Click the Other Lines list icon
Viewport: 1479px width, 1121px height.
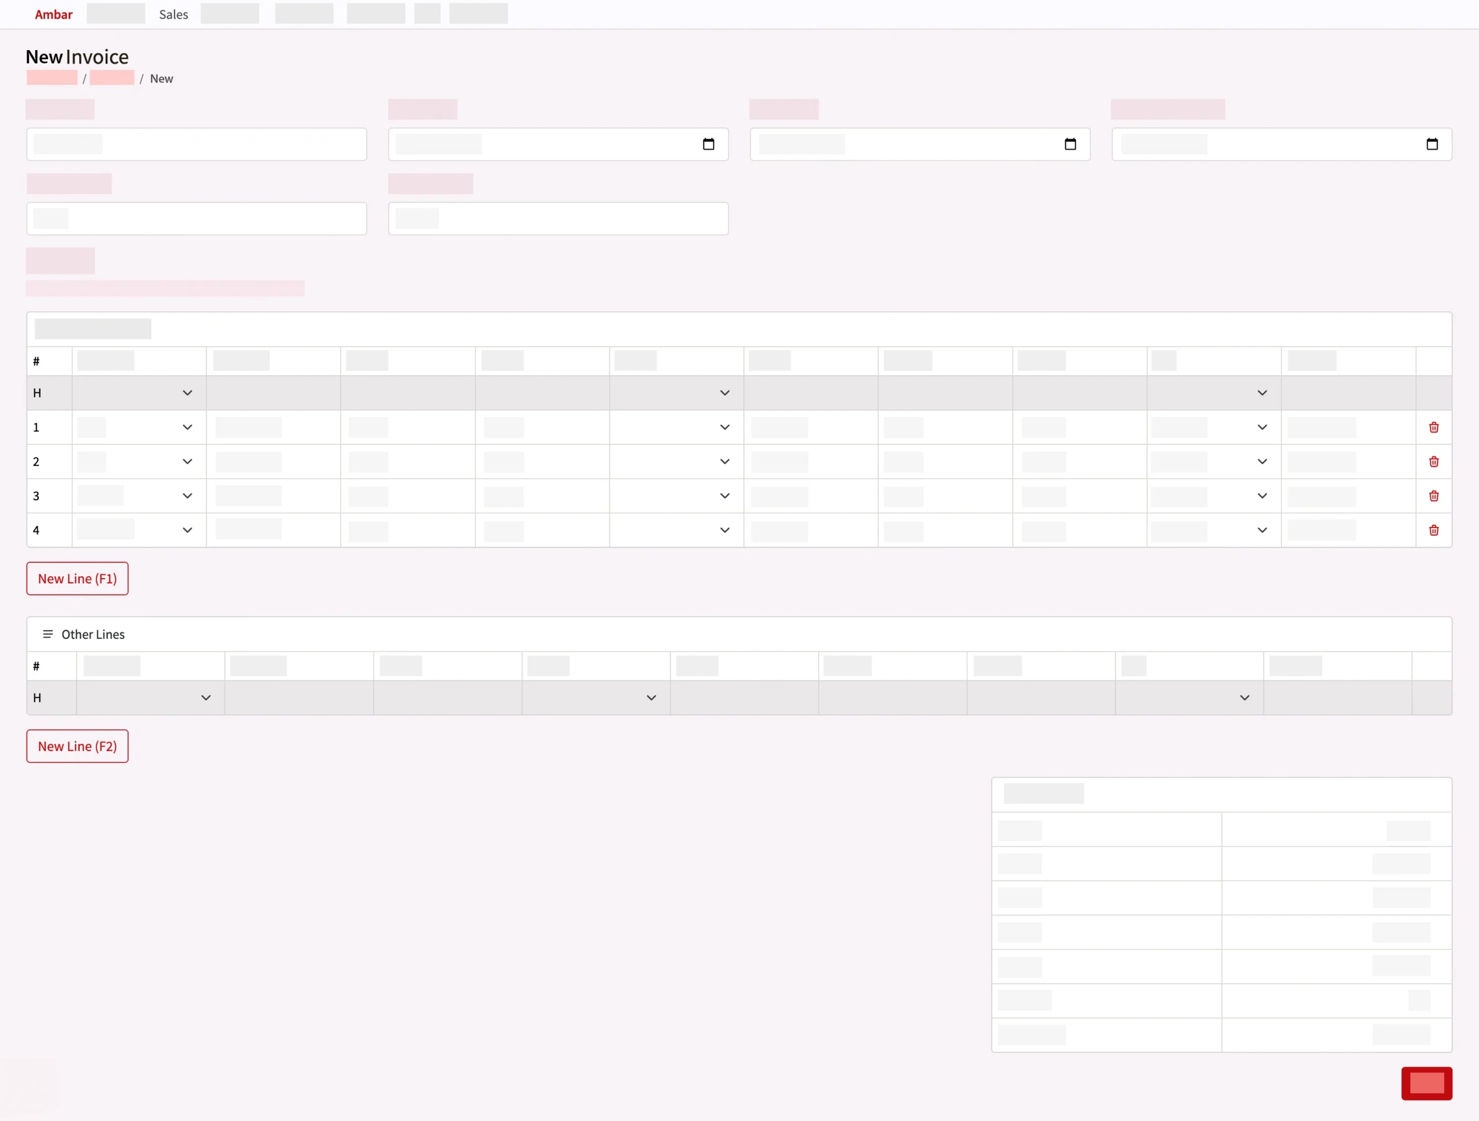pyautogui.click(x=47, y=634)
